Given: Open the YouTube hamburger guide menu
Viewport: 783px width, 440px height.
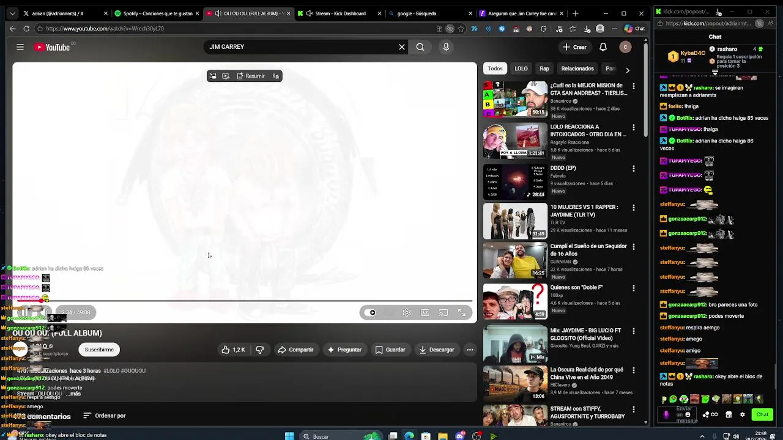Looking at the screenshot, I should point(20,47).
